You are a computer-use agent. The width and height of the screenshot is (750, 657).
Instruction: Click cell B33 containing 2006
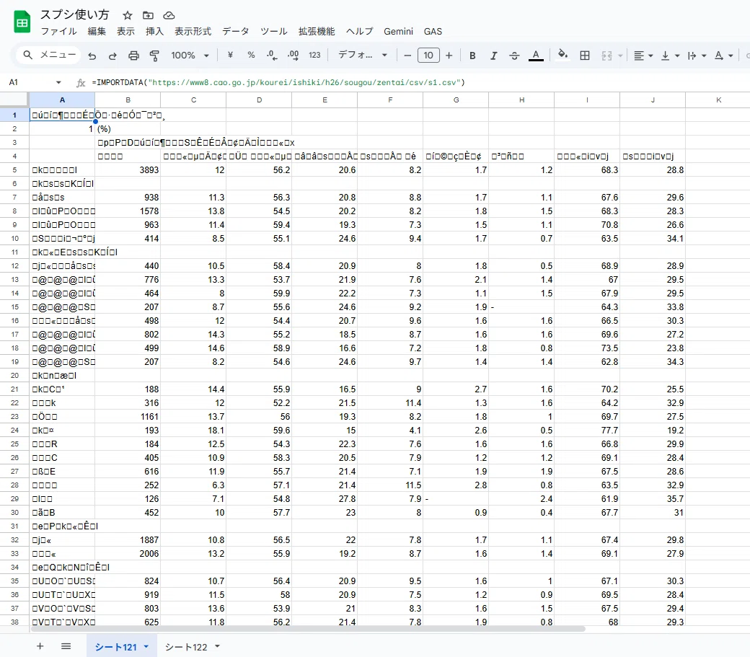point(128,554)
